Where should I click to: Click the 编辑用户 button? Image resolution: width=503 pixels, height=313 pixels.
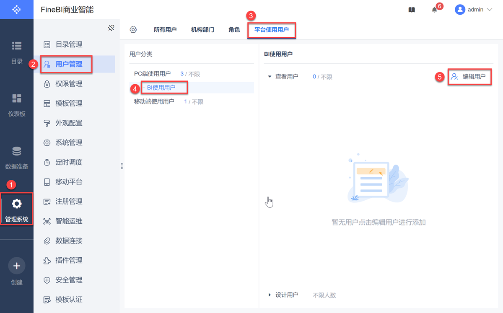coord(469,77)
